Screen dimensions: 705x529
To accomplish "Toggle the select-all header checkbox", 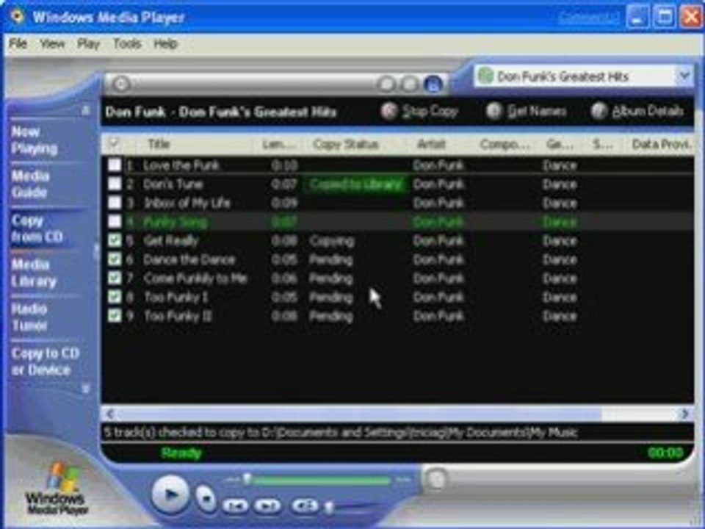I will pos(115,144).
